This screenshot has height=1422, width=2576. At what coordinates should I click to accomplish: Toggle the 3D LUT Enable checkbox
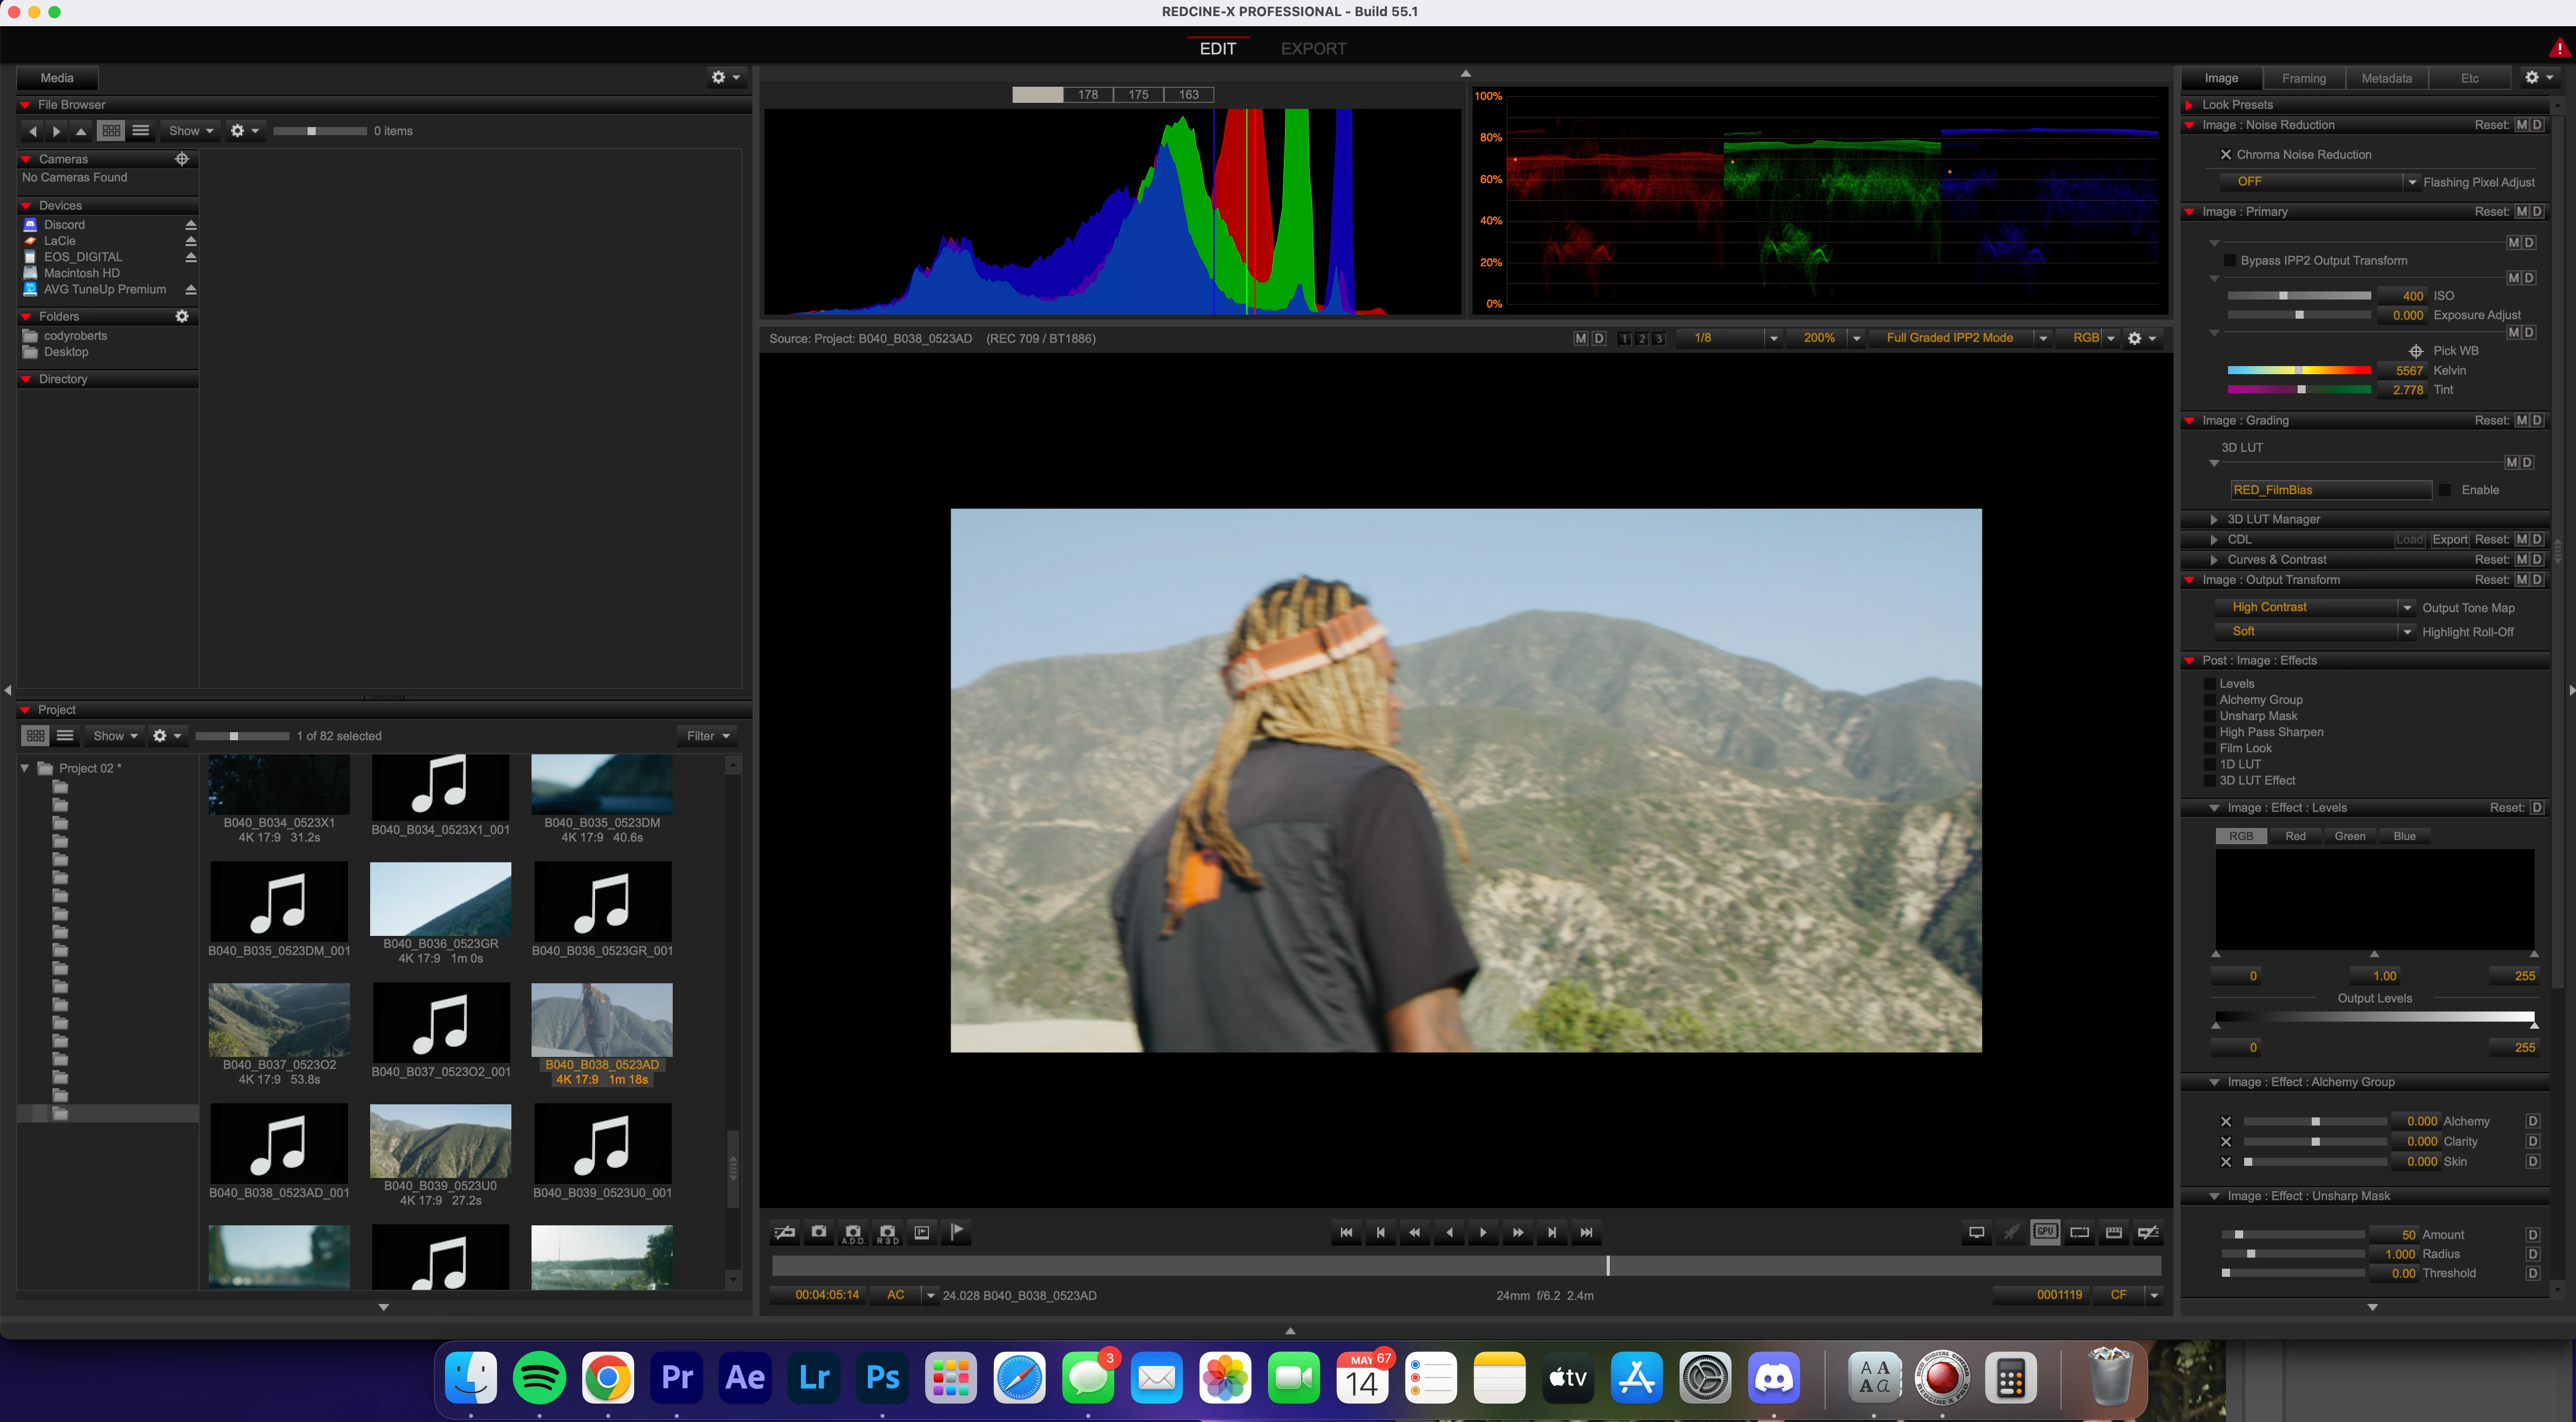click(2445, 490)
